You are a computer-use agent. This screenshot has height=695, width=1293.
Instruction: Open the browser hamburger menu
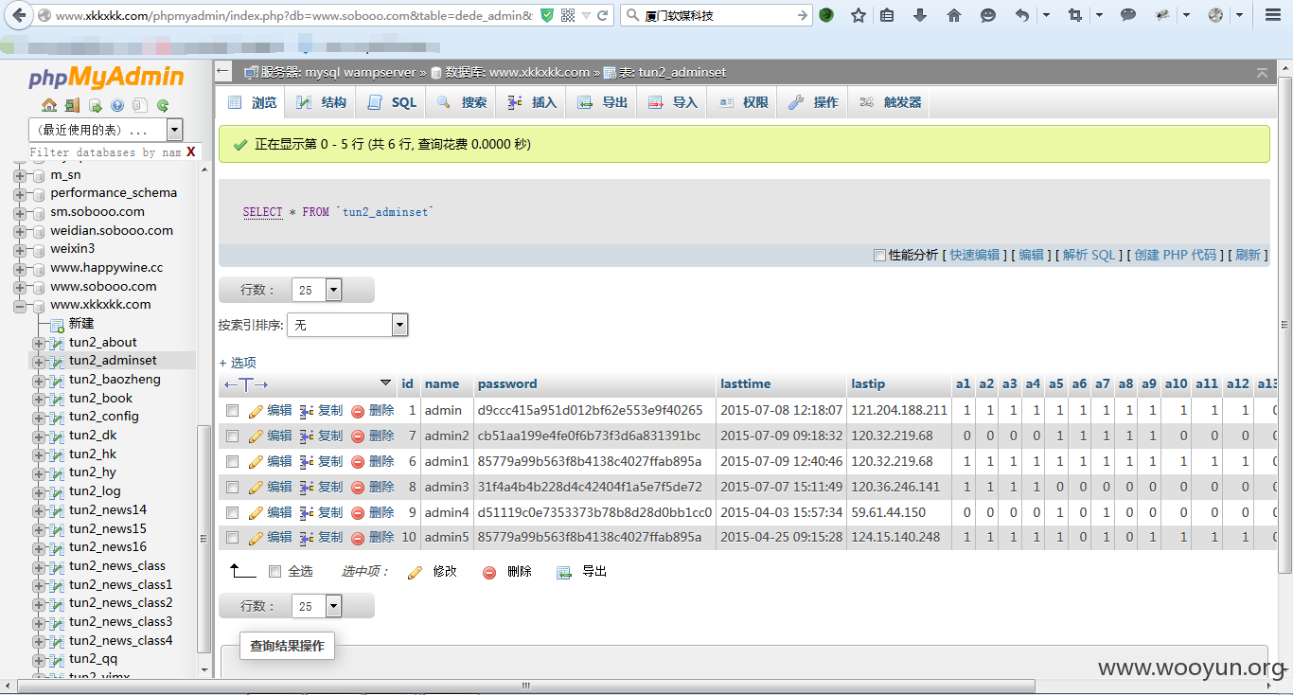[x=1273, y=15]
